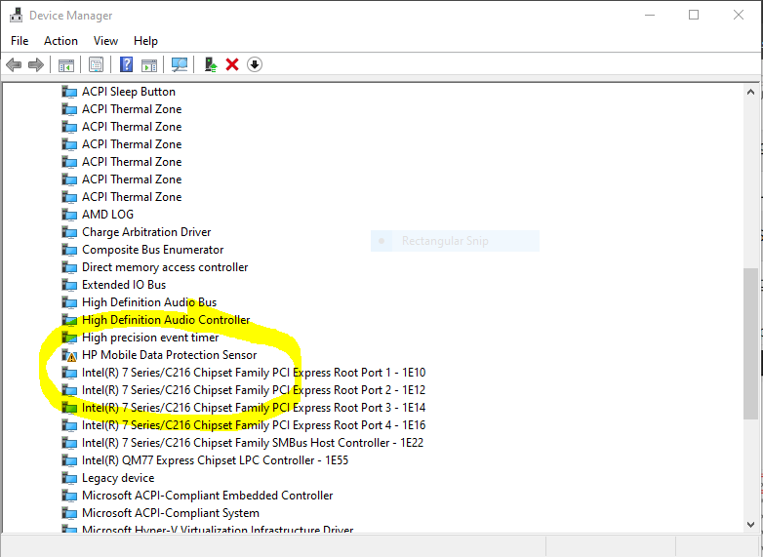The width and height of the screenshot is (763, 557).
Task: Select Legacy device entry
Action: tap(118, 478)
